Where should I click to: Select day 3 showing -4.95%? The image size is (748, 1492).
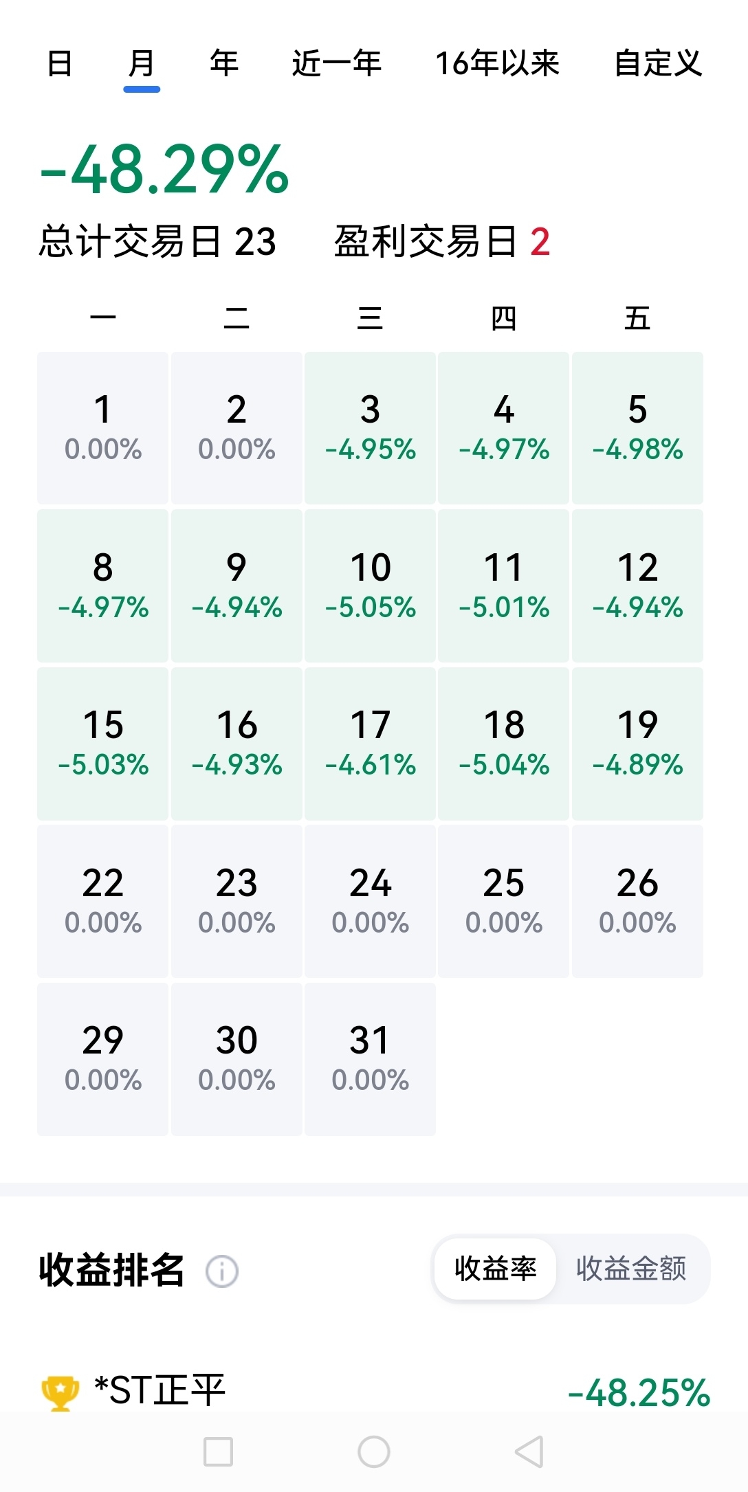tap(370, 427)
